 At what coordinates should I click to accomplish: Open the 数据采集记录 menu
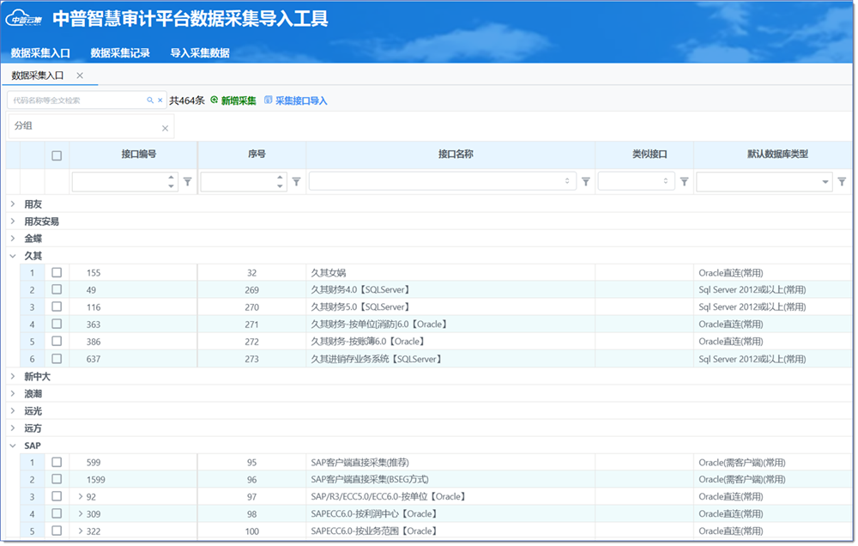tap(120, 53)
